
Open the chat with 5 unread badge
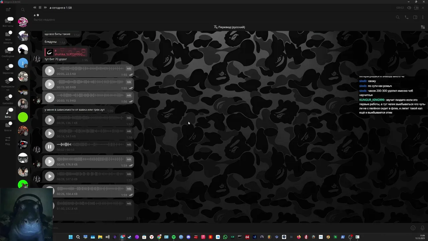[23, 171]
